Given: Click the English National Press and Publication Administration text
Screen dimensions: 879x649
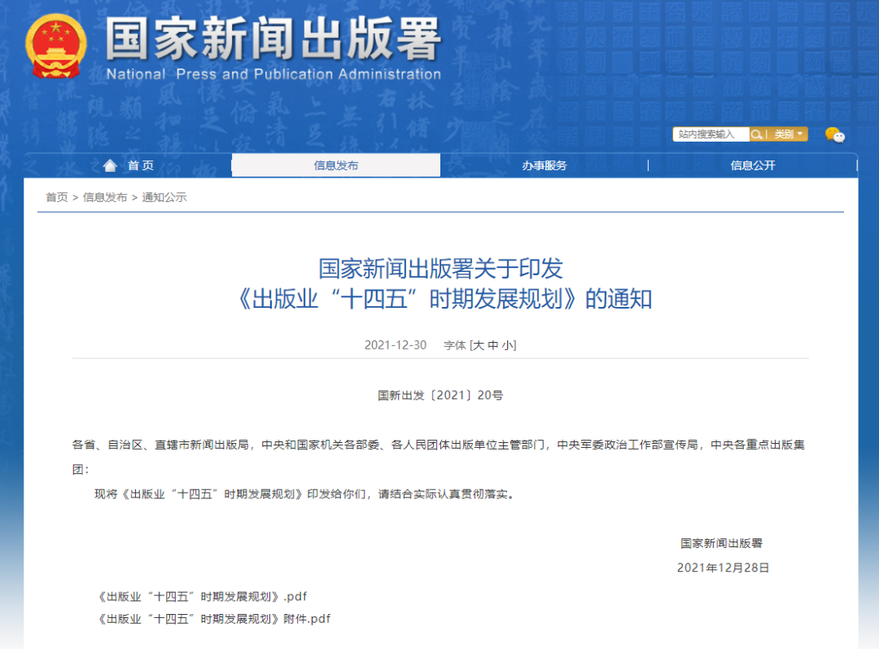Looking at the screenshot, I should click(273, 74).
